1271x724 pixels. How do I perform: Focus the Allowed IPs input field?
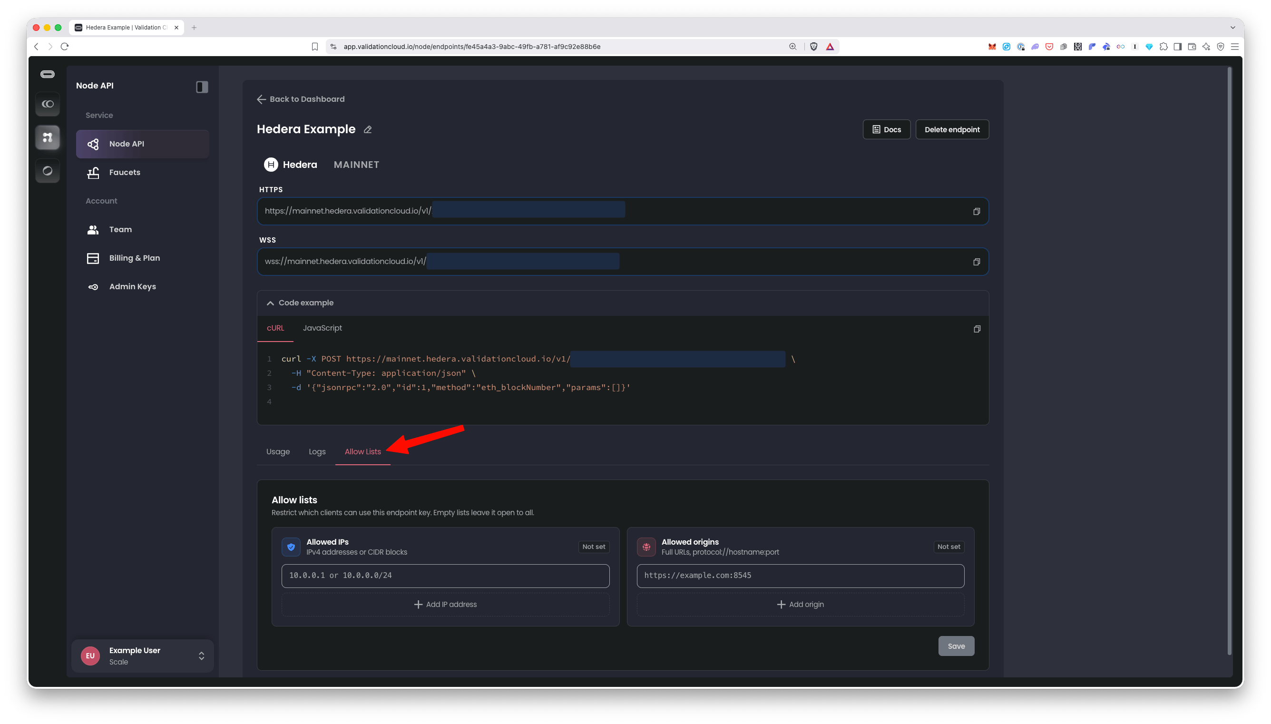click(x=445, y=575)
